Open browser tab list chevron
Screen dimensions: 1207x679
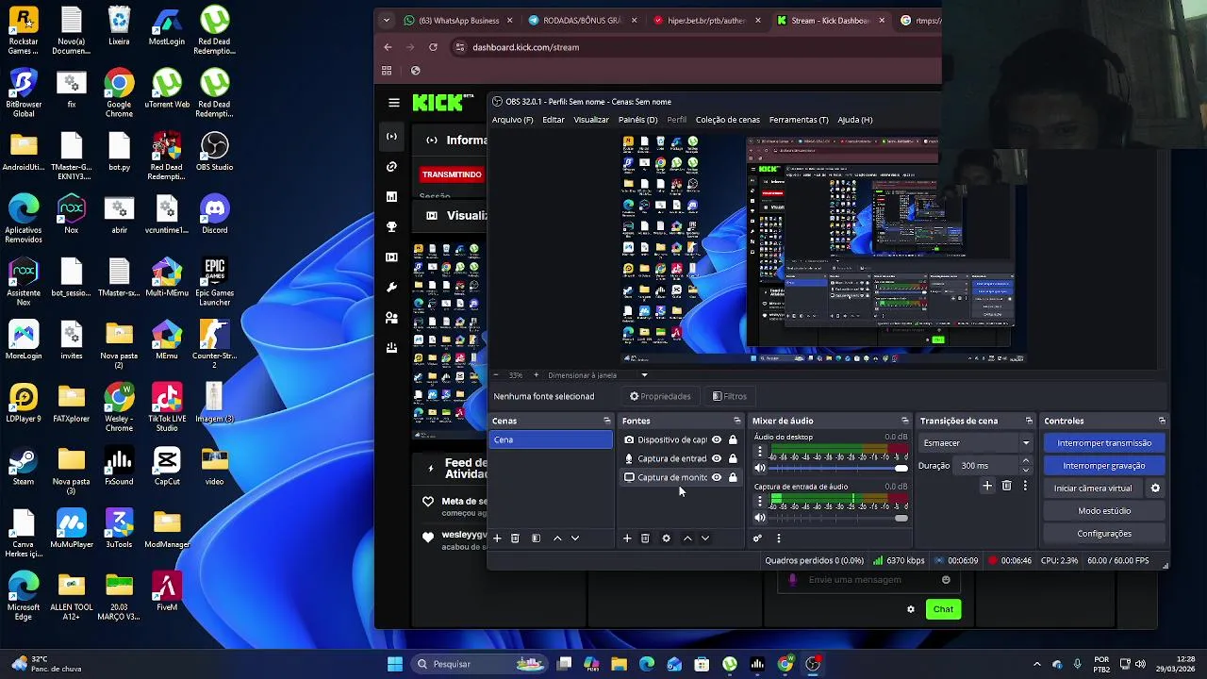coord(386,20)
